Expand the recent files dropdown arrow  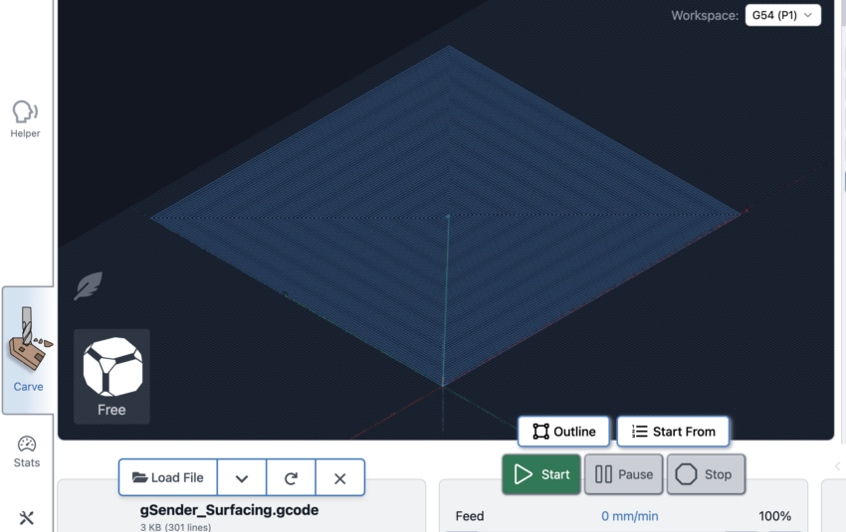[x=242, y=477]
